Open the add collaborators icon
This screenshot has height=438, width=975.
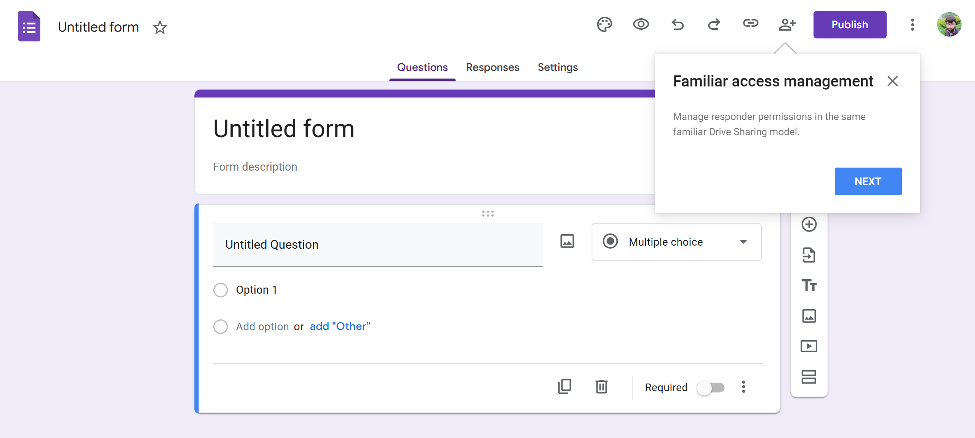pyautogui.click(x=787, y=25)
